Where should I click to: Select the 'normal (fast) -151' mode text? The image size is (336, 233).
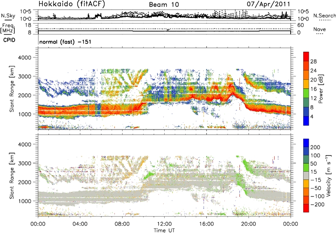coord(66,42)
